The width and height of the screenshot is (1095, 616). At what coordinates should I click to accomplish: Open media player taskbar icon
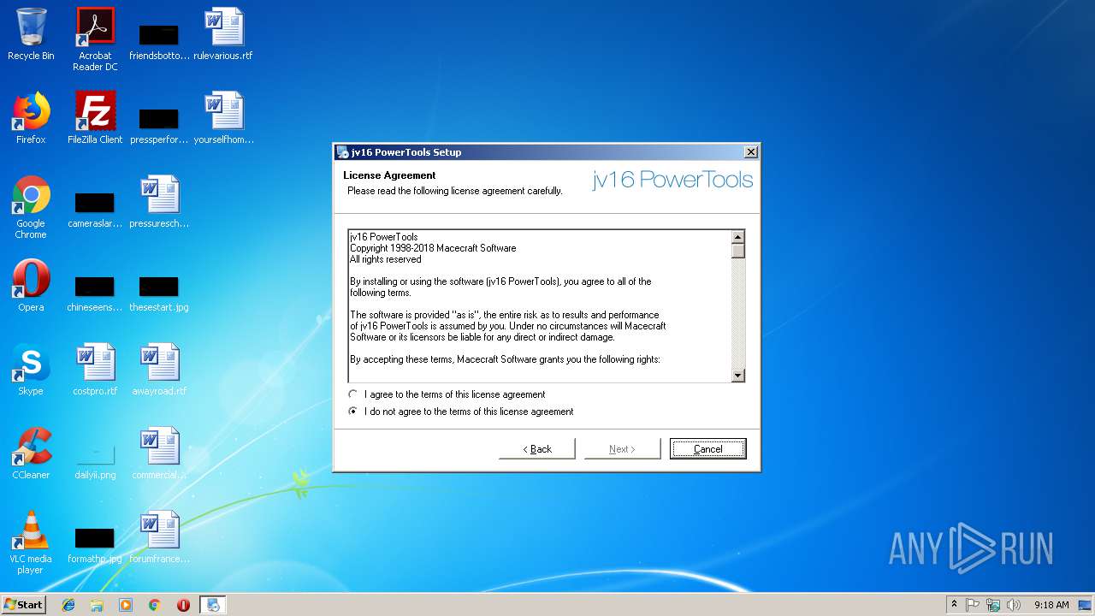click(x=126, y=605)
